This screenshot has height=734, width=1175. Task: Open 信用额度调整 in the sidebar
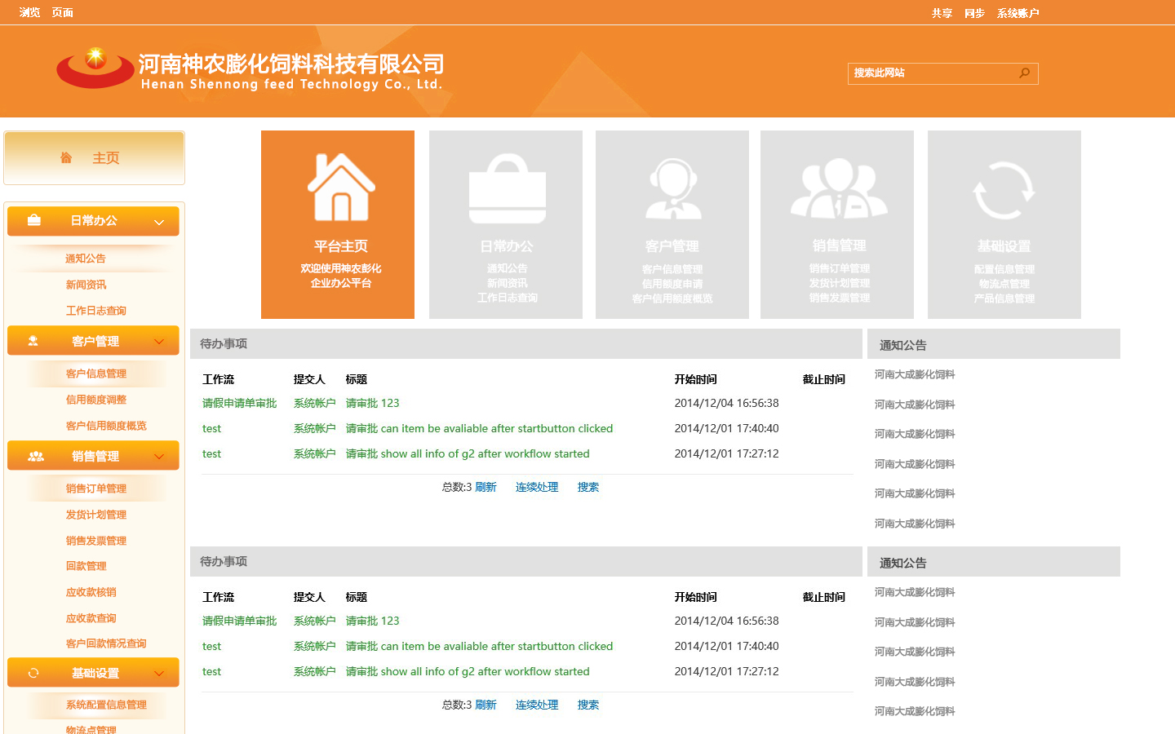point(96,400)
